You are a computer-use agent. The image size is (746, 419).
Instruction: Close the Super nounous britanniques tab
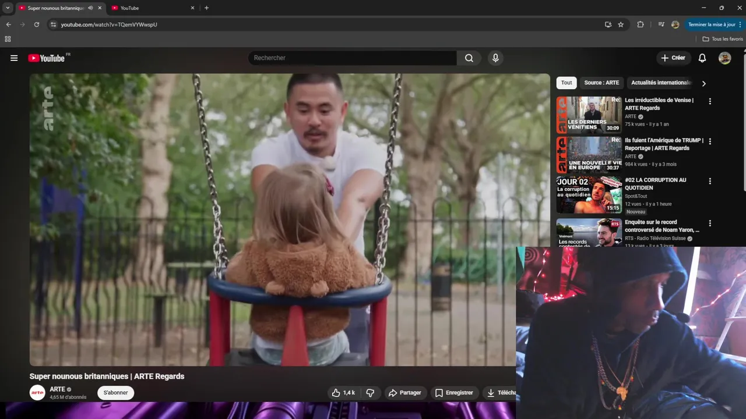tap(100, 8)
